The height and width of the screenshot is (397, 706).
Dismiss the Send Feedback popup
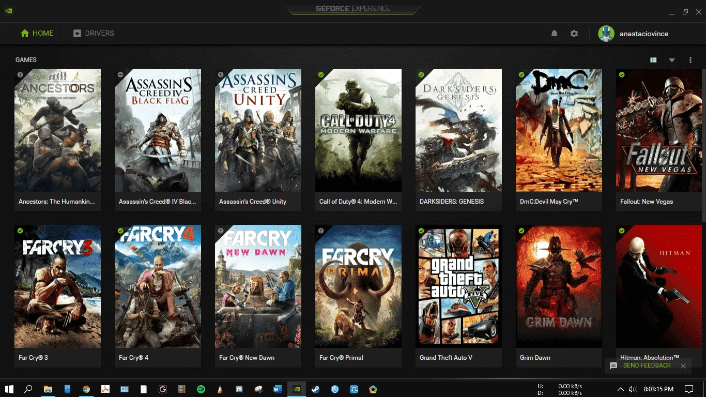click(x=683, y=366)
